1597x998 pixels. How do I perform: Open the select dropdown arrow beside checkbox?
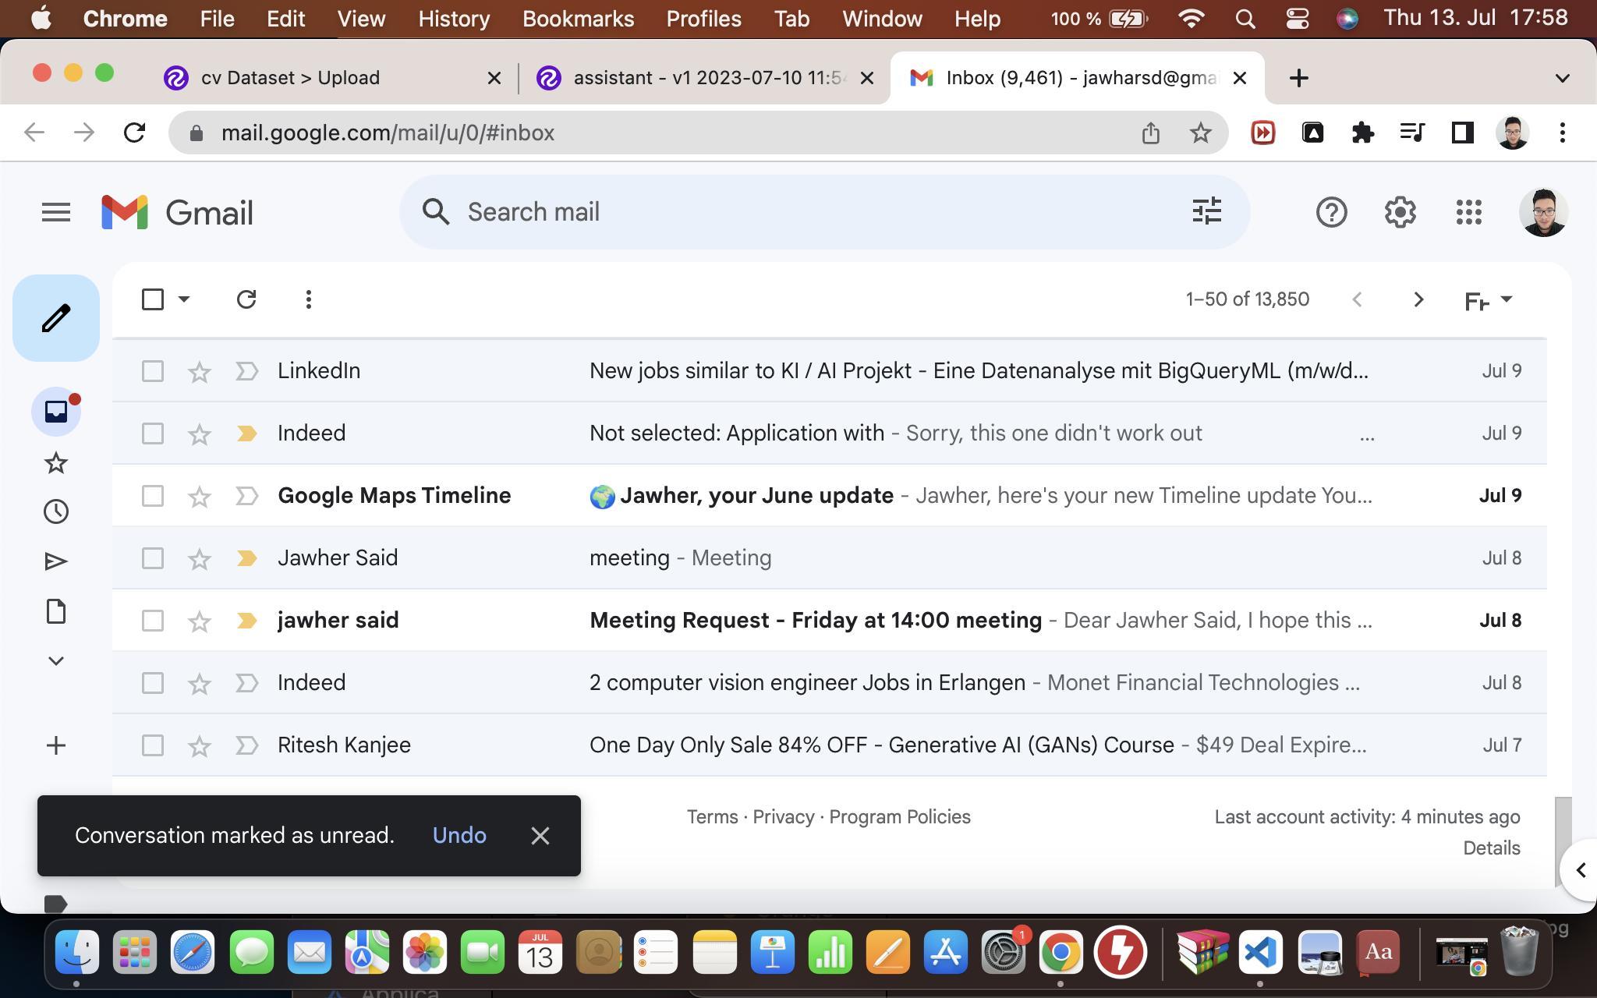184,299
